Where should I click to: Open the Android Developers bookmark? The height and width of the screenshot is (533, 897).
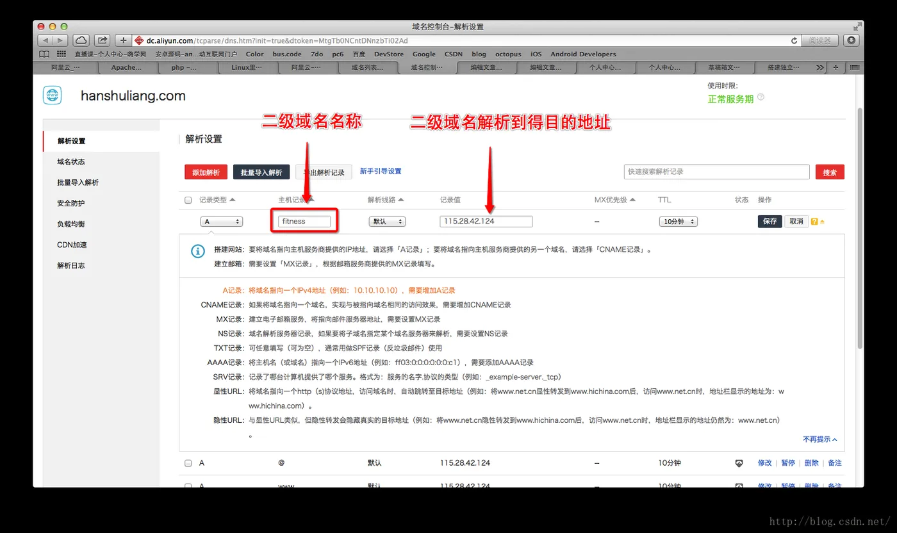[x=583, y=54]
